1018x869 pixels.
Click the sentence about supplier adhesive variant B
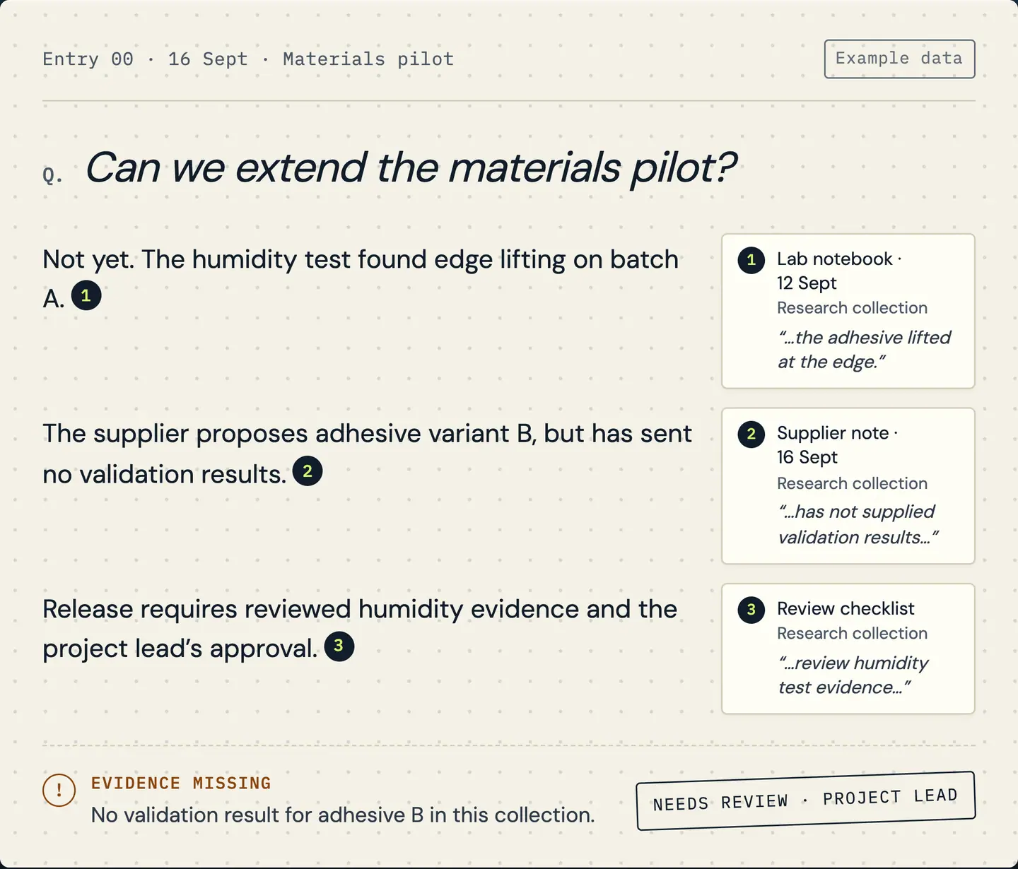point(368,454)
